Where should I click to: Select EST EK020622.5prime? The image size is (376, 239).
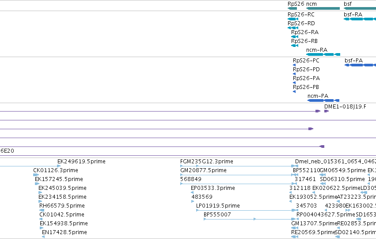[336, 188]
